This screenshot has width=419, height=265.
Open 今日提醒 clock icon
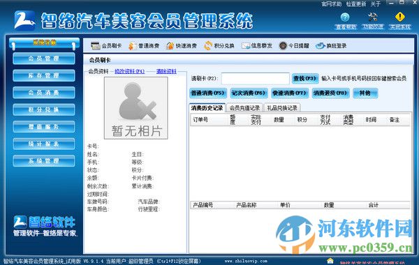coord(283,46)
